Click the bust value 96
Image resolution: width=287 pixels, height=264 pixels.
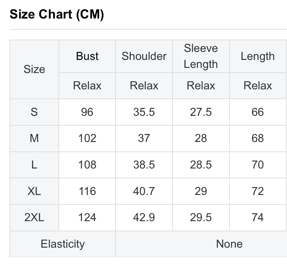click(87, 112)
